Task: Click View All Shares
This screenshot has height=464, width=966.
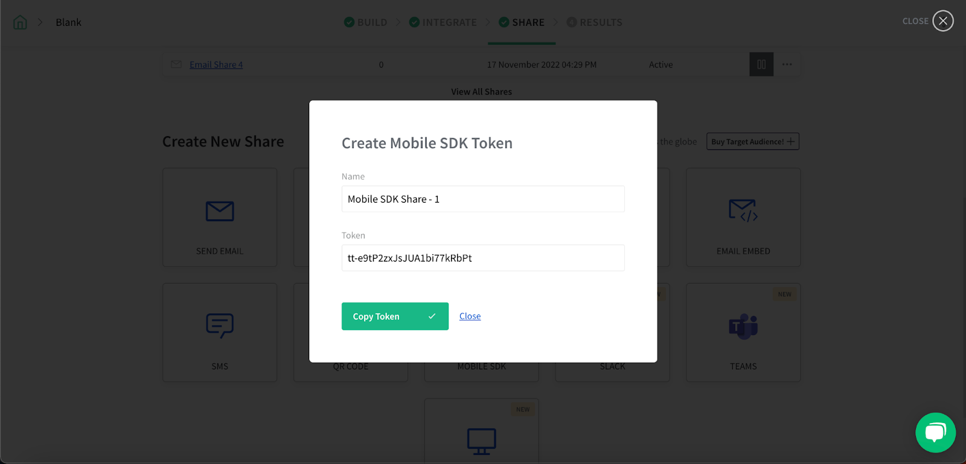Action: pyautogui.click(x=482, y=92)
